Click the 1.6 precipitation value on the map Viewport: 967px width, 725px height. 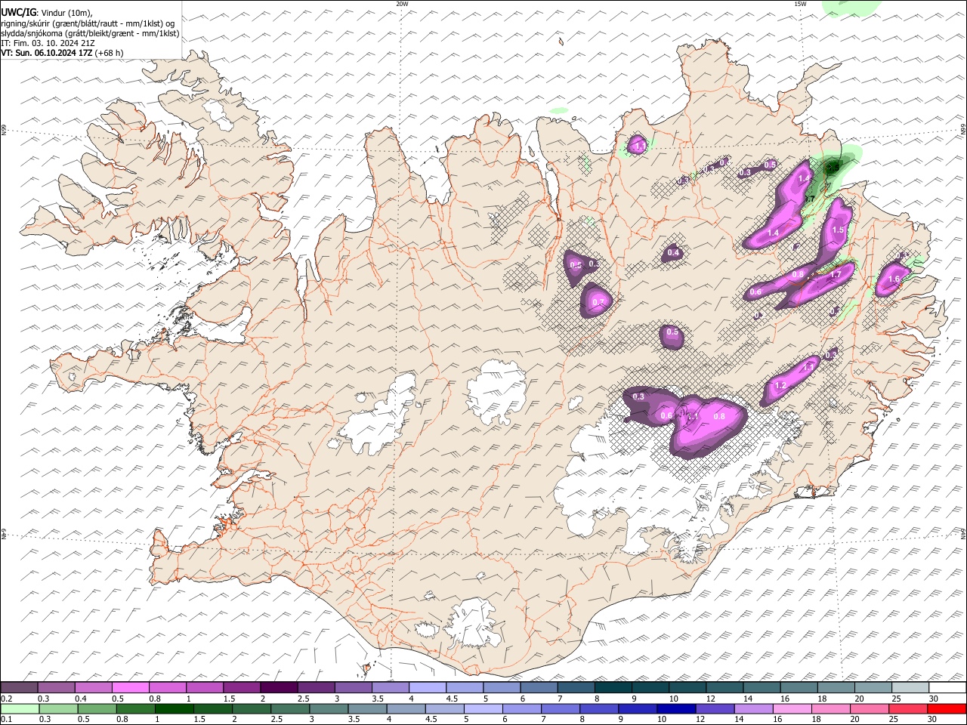point(894,279)
